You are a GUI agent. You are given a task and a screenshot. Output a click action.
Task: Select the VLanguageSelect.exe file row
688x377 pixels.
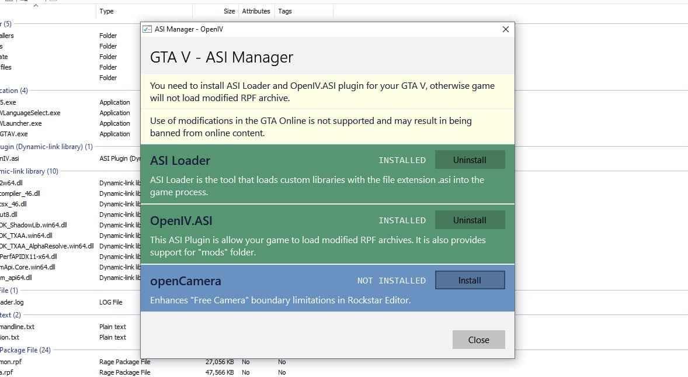pyautogui.click(x=30, y=113)
